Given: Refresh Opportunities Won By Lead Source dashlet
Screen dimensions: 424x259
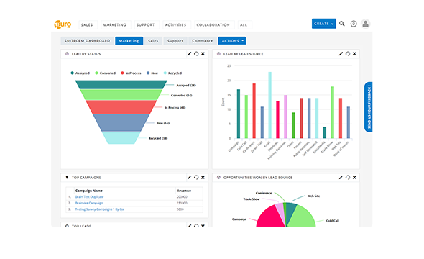Looking at the screenshot, I should point(348,178).
